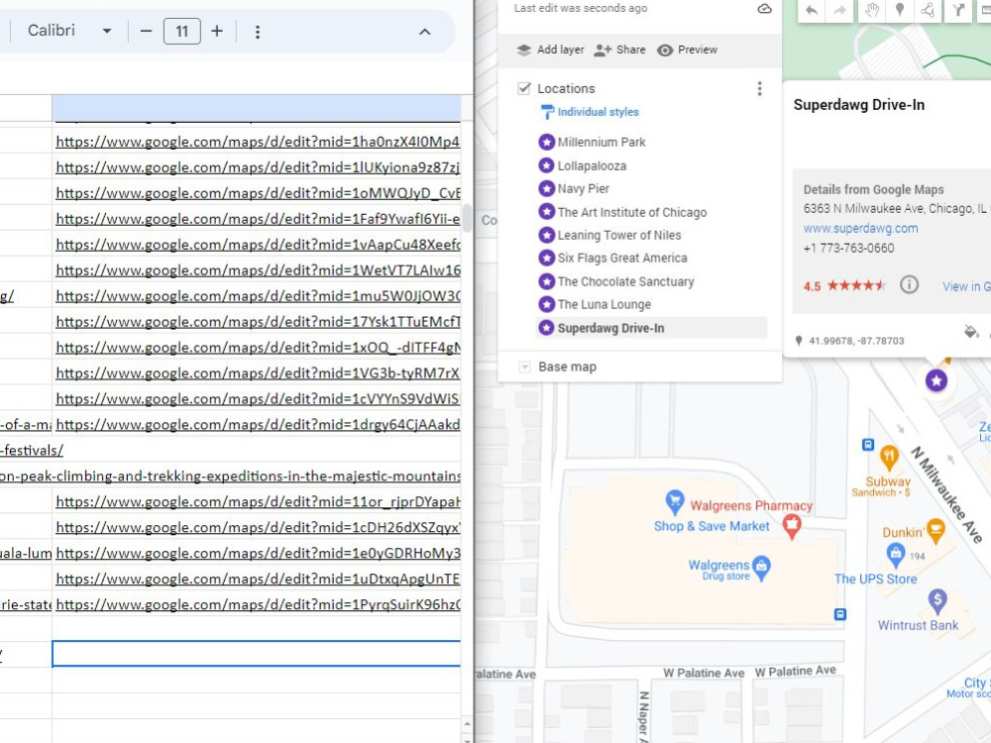The image size is (991, 743).
Task: Click the bus stop icon below Walgreens lot
Action: pyautogui.click(x=840, y=614)
